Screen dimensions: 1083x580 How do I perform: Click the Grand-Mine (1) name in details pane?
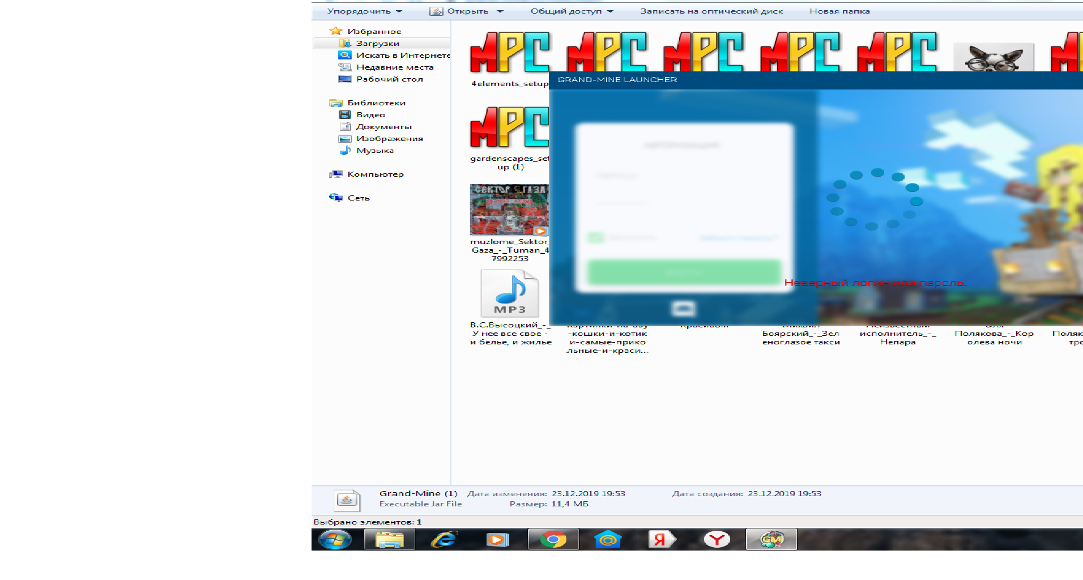pyautogui.click(x=418, y=493)
